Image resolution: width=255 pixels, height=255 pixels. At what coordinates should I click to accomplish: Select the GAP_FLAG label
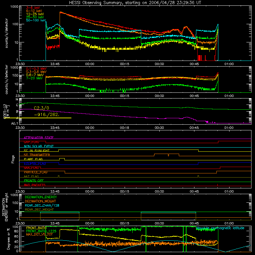coord(31,142)
